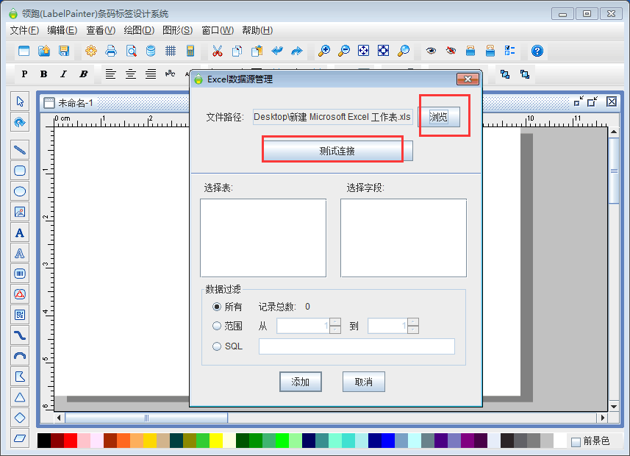Select the arrow pointer tool
This screenshot has height=456, width=630.
pyautogui.click(x=20, y=101)
